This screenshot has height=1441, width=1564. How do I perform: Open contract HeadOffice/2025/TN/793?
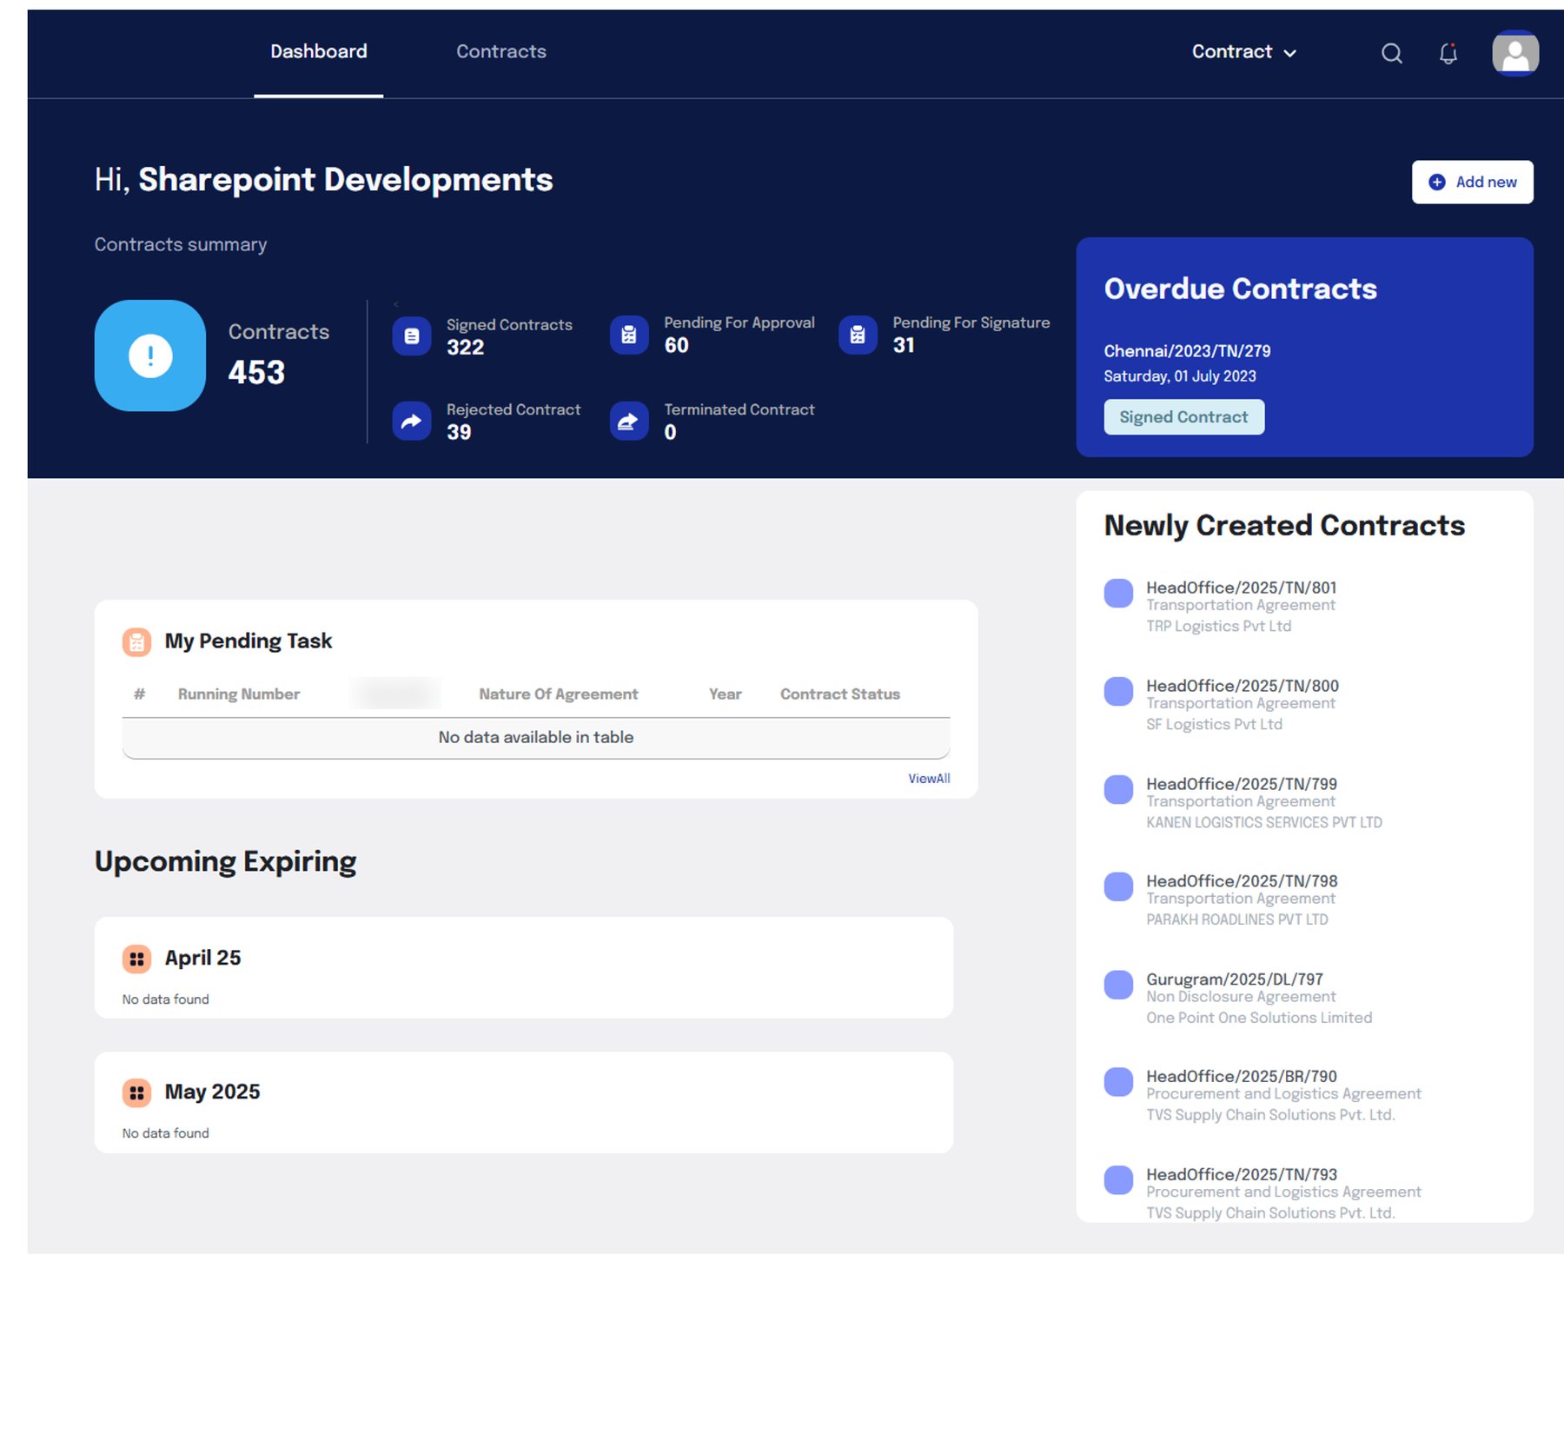point(1241,1175)
